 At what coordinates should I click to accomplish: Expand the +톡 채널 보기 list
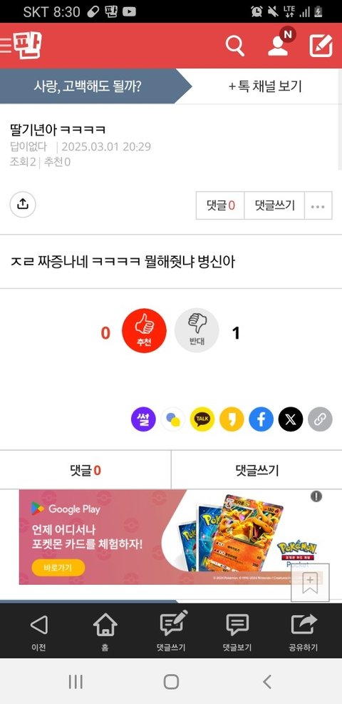point(265,86)
